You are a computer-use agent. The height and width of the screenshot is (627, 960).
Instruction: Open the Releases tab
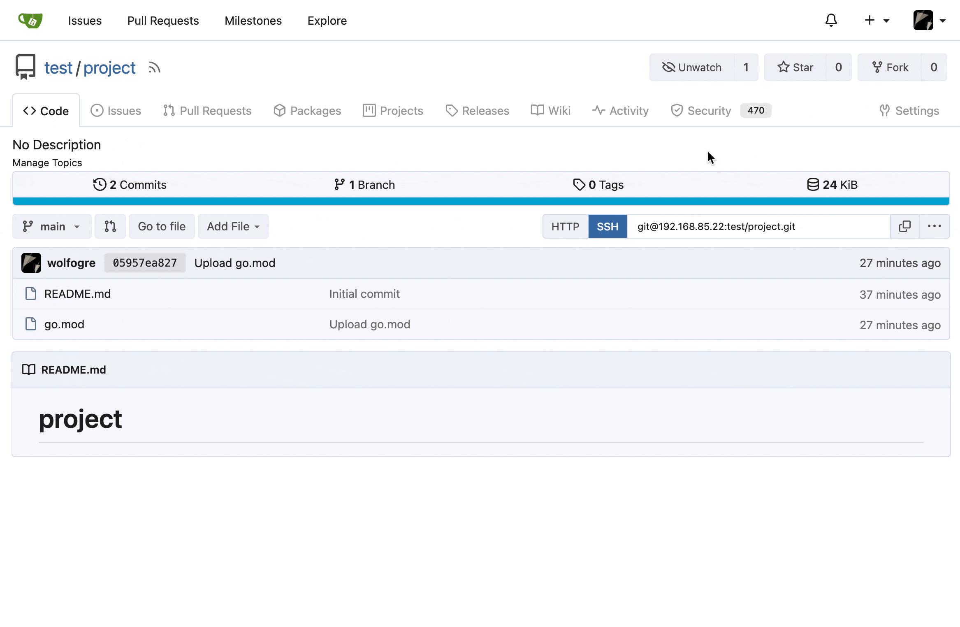pos(477,110)
